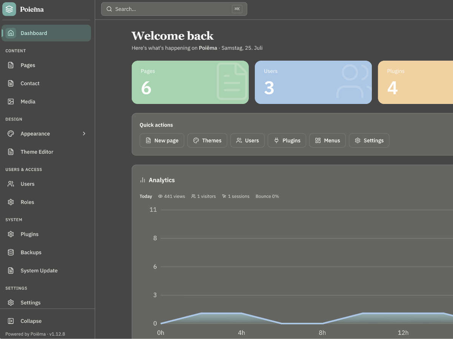Click the Settings gear icon in sidebar
Viewport: 453px width, 339px height.
[x=11, y=302]
